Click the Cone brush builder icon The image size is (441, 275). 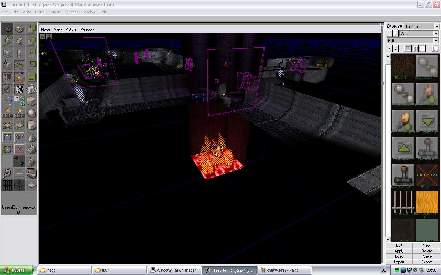pyautogui.click(x=32, y=137)
